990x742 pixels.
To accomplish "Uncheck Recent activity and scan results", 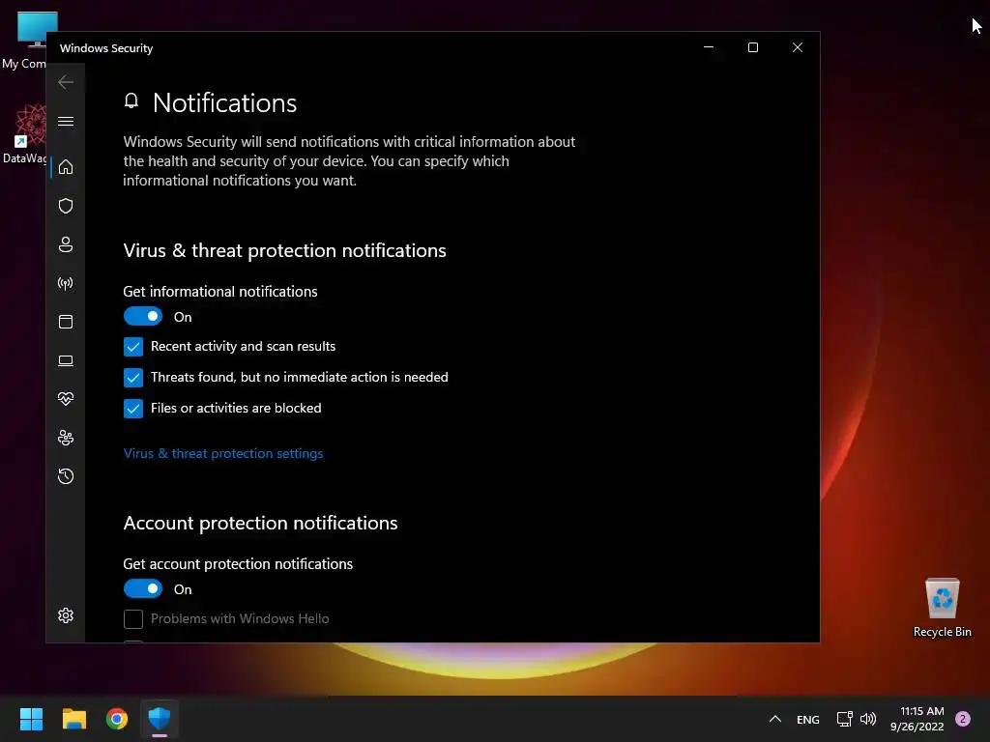I will pos(133,347).
